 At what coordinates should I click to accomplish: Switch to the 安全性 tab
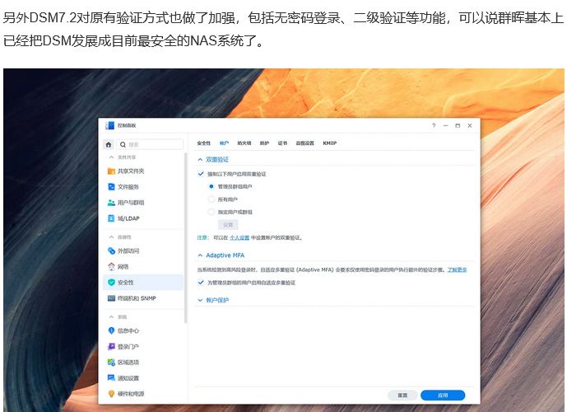pyautogui.click(x=203, y=143)
